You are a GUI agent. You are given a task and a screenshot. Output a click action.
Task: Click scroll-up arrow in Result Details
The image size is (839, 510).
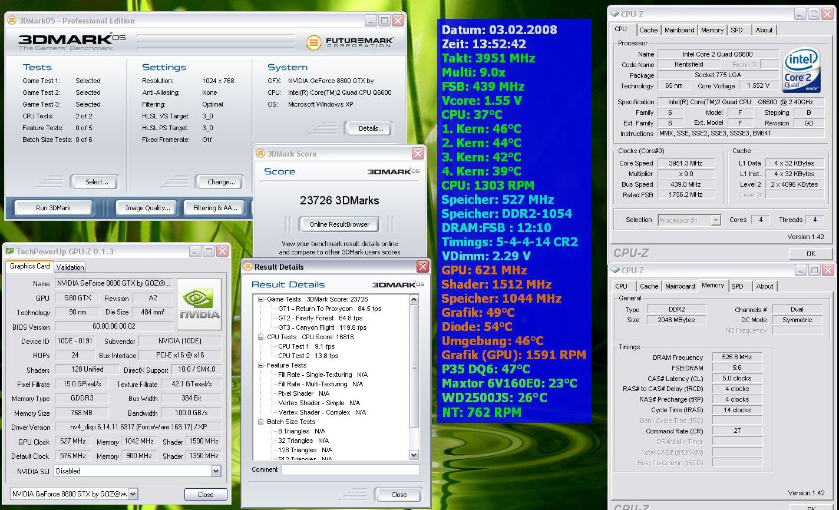tap(414, 300)
